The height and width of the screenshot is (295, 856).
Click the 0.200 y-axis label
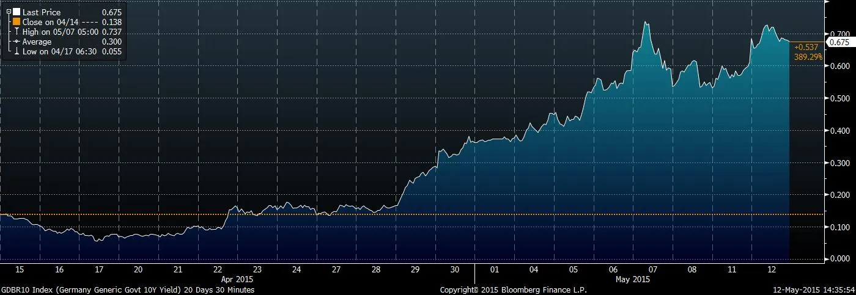[x=839, y=195]
